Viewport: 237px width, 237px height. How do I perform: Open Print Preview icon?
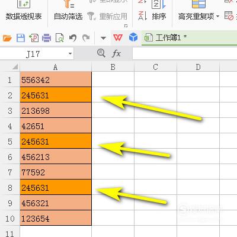point(59,38)
